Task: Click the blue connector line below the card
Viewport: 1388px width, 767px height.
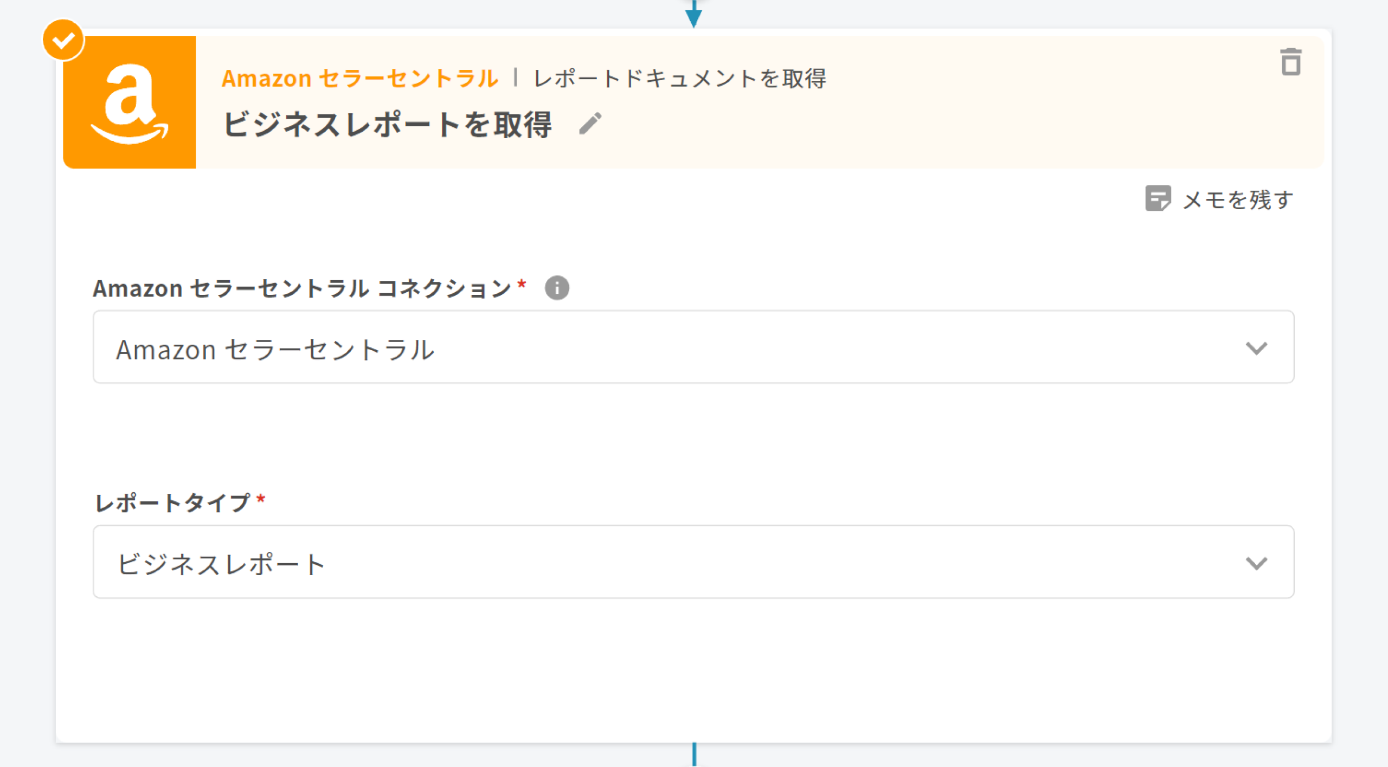Action: [x=694, y=755]
